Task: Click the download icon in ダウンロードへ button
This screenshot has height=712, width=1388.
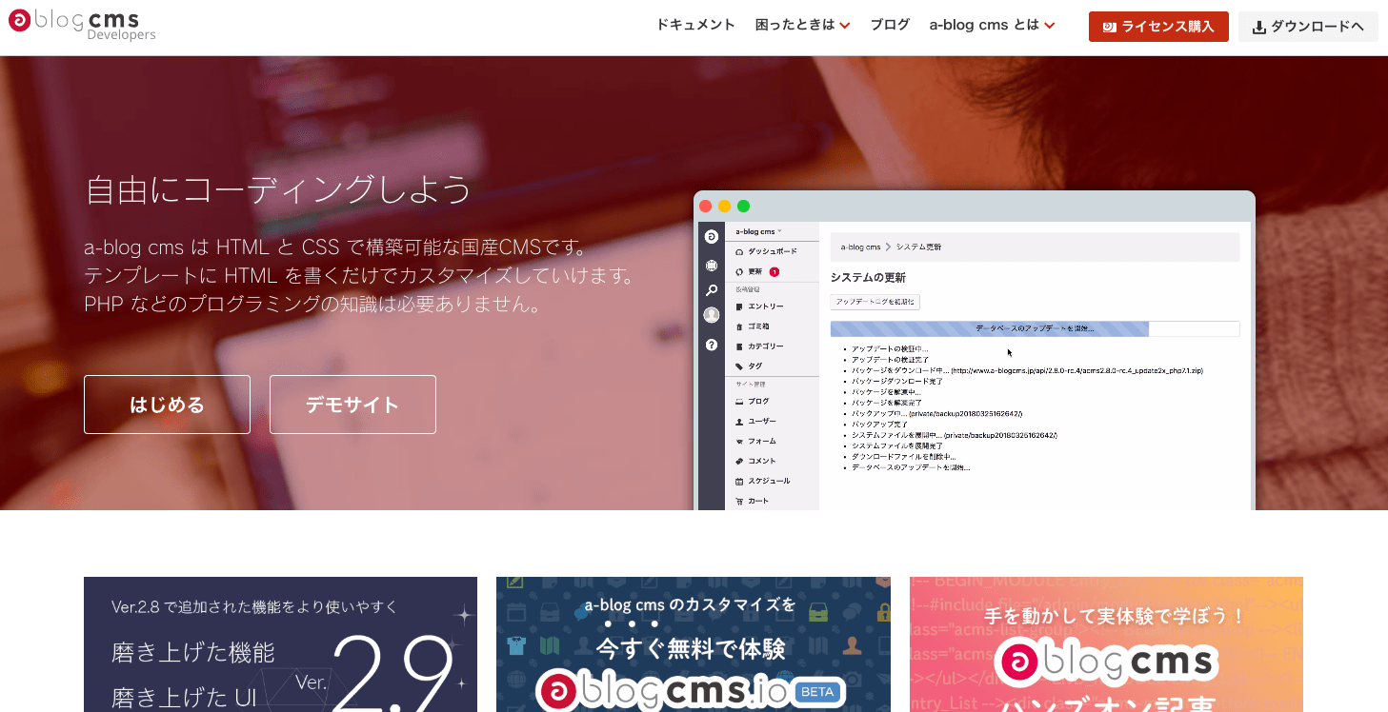Action: tap(1258, 28)
